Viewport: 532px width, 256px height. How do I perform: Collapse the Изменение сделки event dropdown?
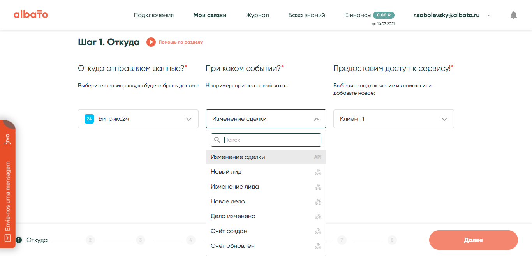pyautogui.click(x=317, y=119)
